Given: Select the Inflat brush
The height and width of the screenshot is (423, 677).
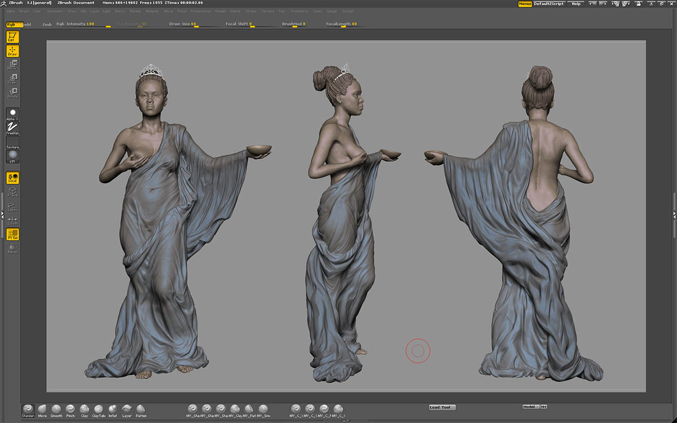Looking at the screenshot, I should pyautogui.click(x=113, y=409).
